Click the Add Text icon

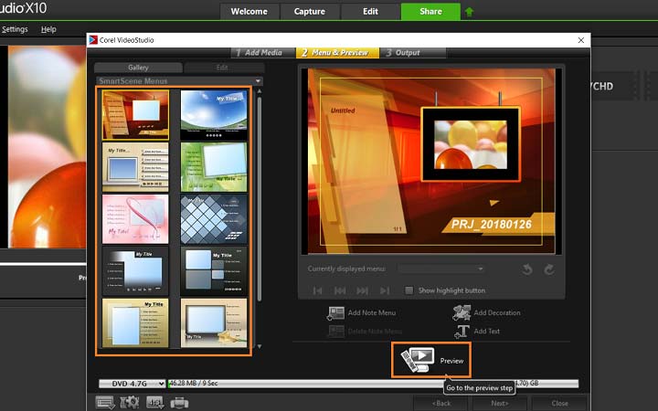coord(462,331)
